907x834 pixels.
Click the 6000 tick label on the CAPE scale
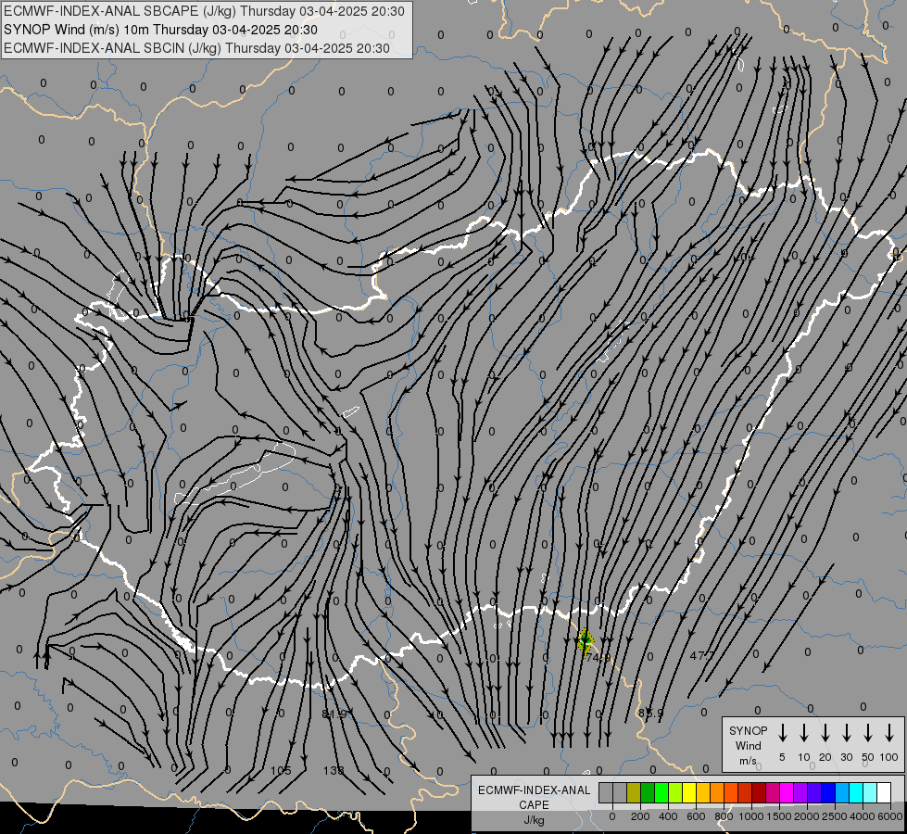point(890,816)
